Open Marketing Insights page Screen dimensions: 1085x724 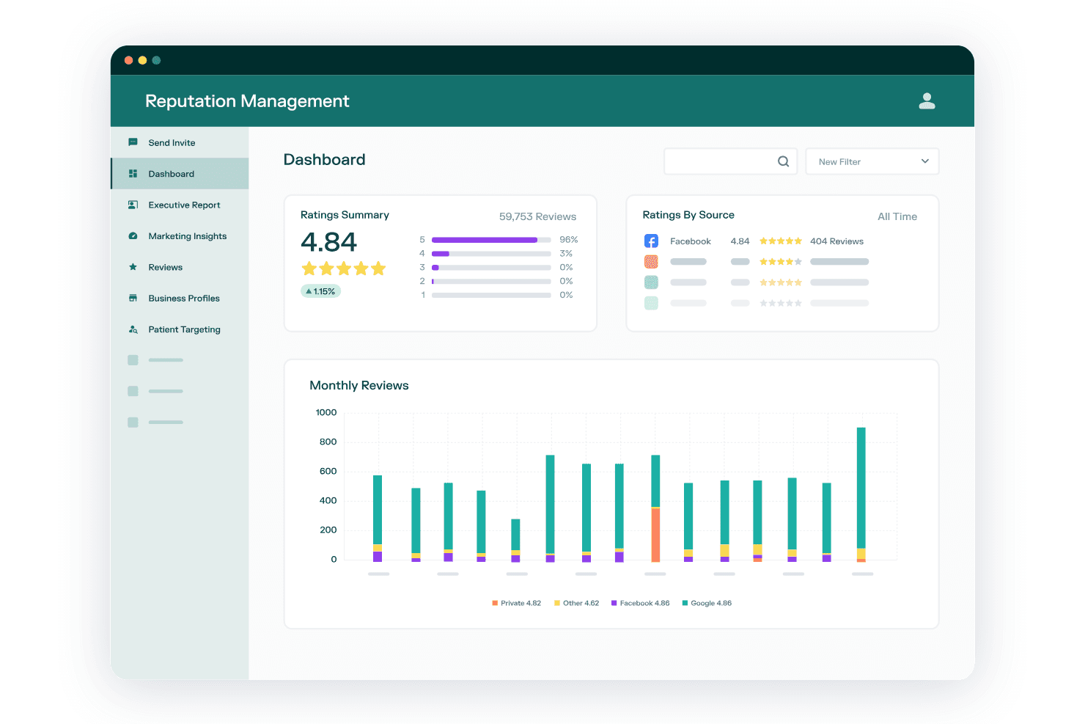(x=180, y=236)
